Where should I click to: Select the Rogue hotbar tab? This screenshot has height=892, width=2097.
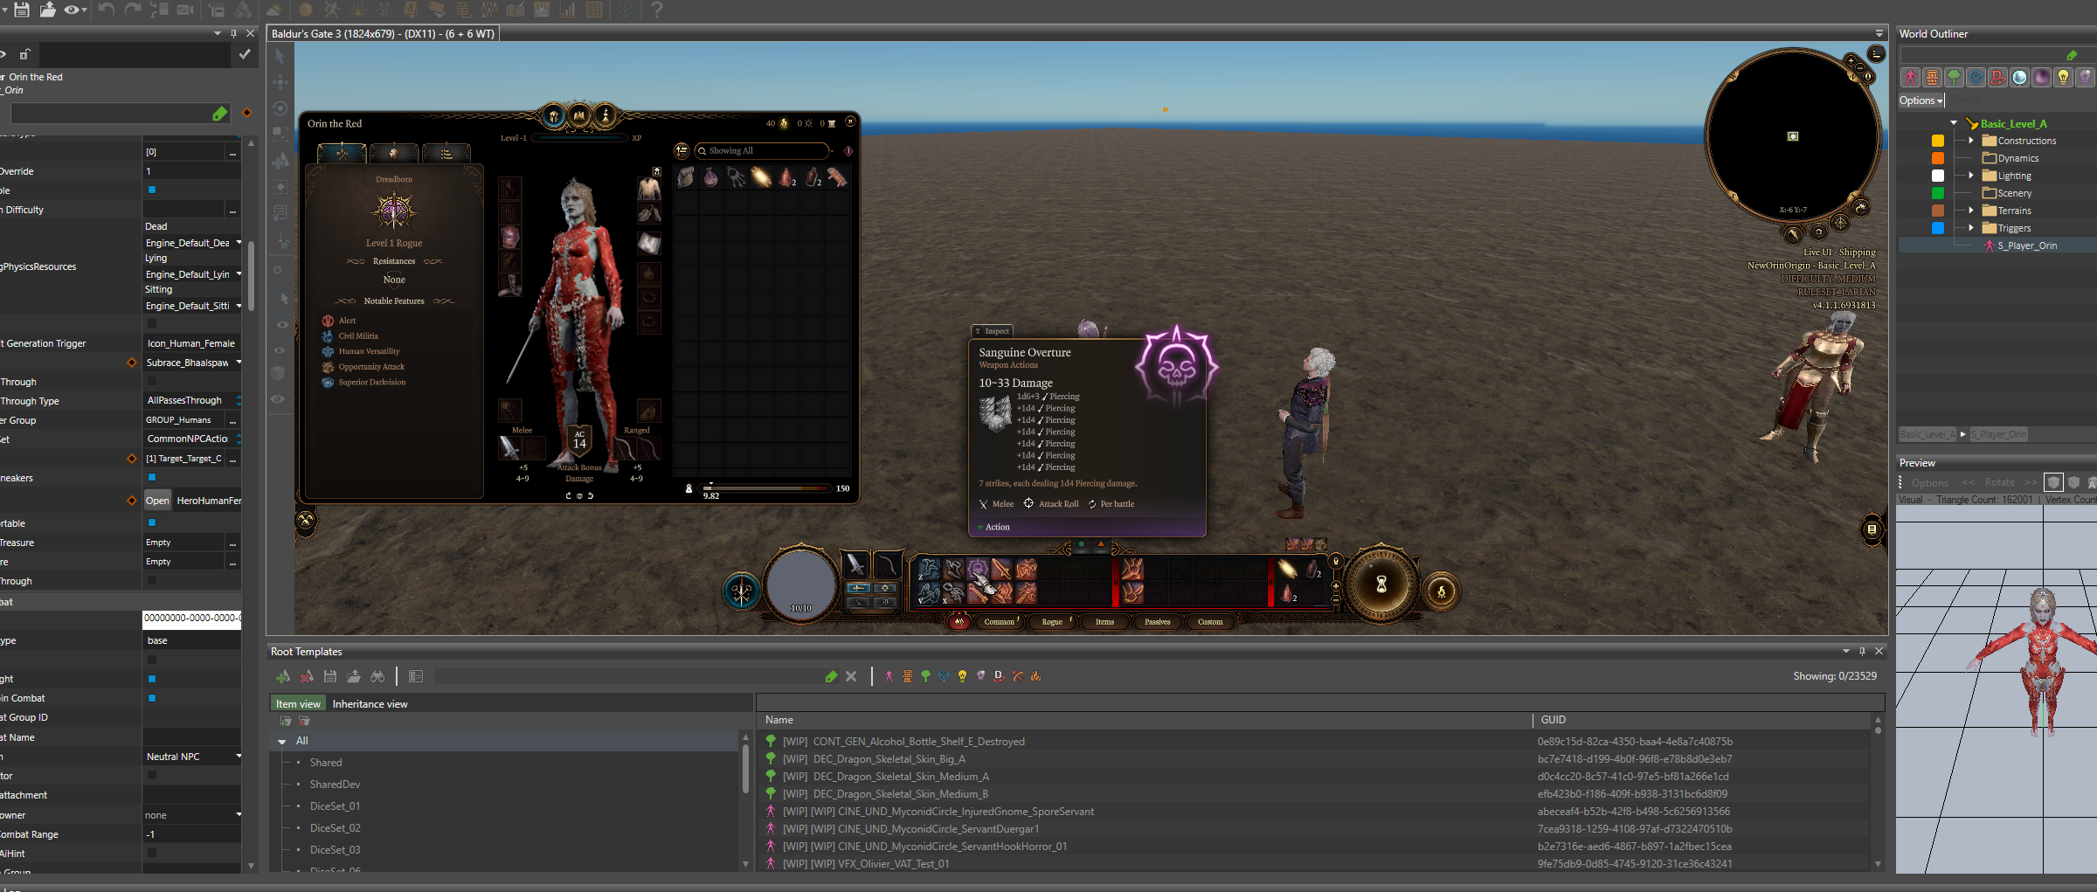[1053, 622]
